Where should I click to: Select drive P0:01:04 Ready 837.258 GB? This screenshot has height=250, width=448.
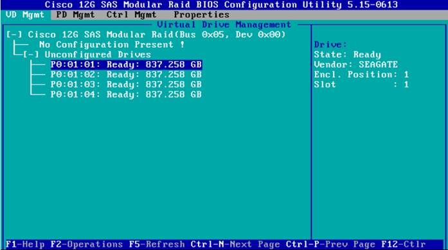126,94
